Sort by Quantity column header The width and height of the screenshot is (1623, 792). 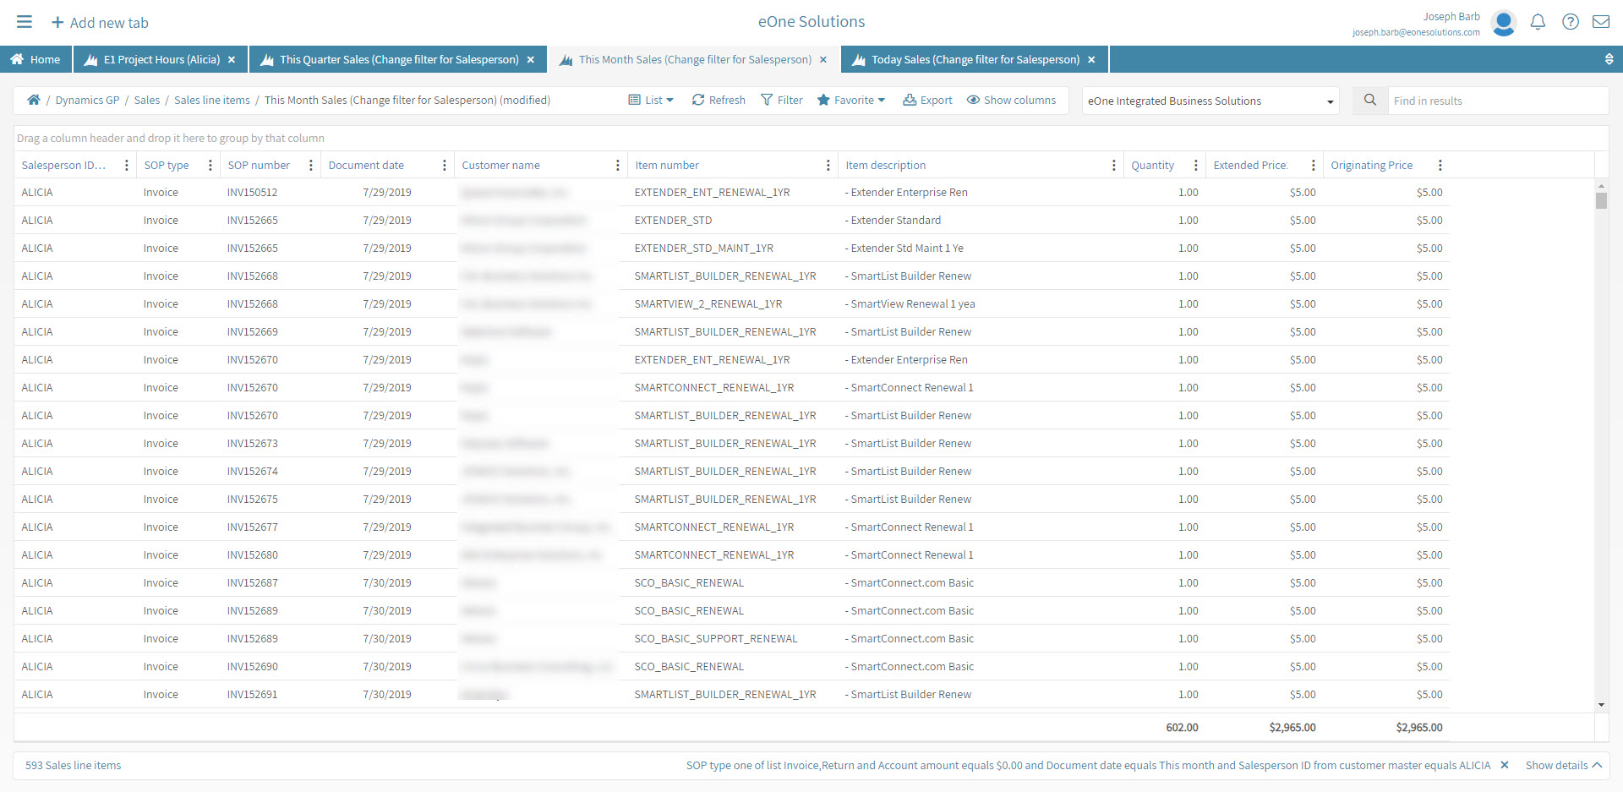[1152, 166]
